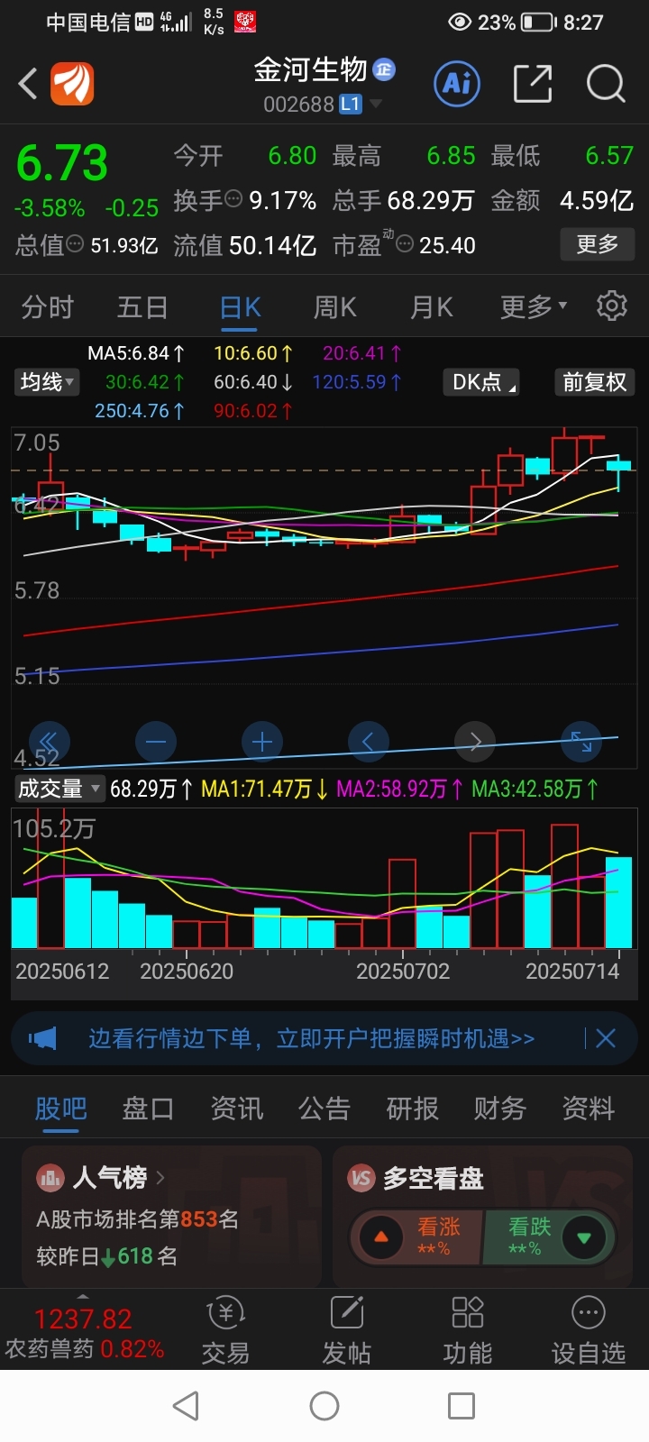
Task: Zoom out chart with minus icon
Action: [x=156, y=742]
